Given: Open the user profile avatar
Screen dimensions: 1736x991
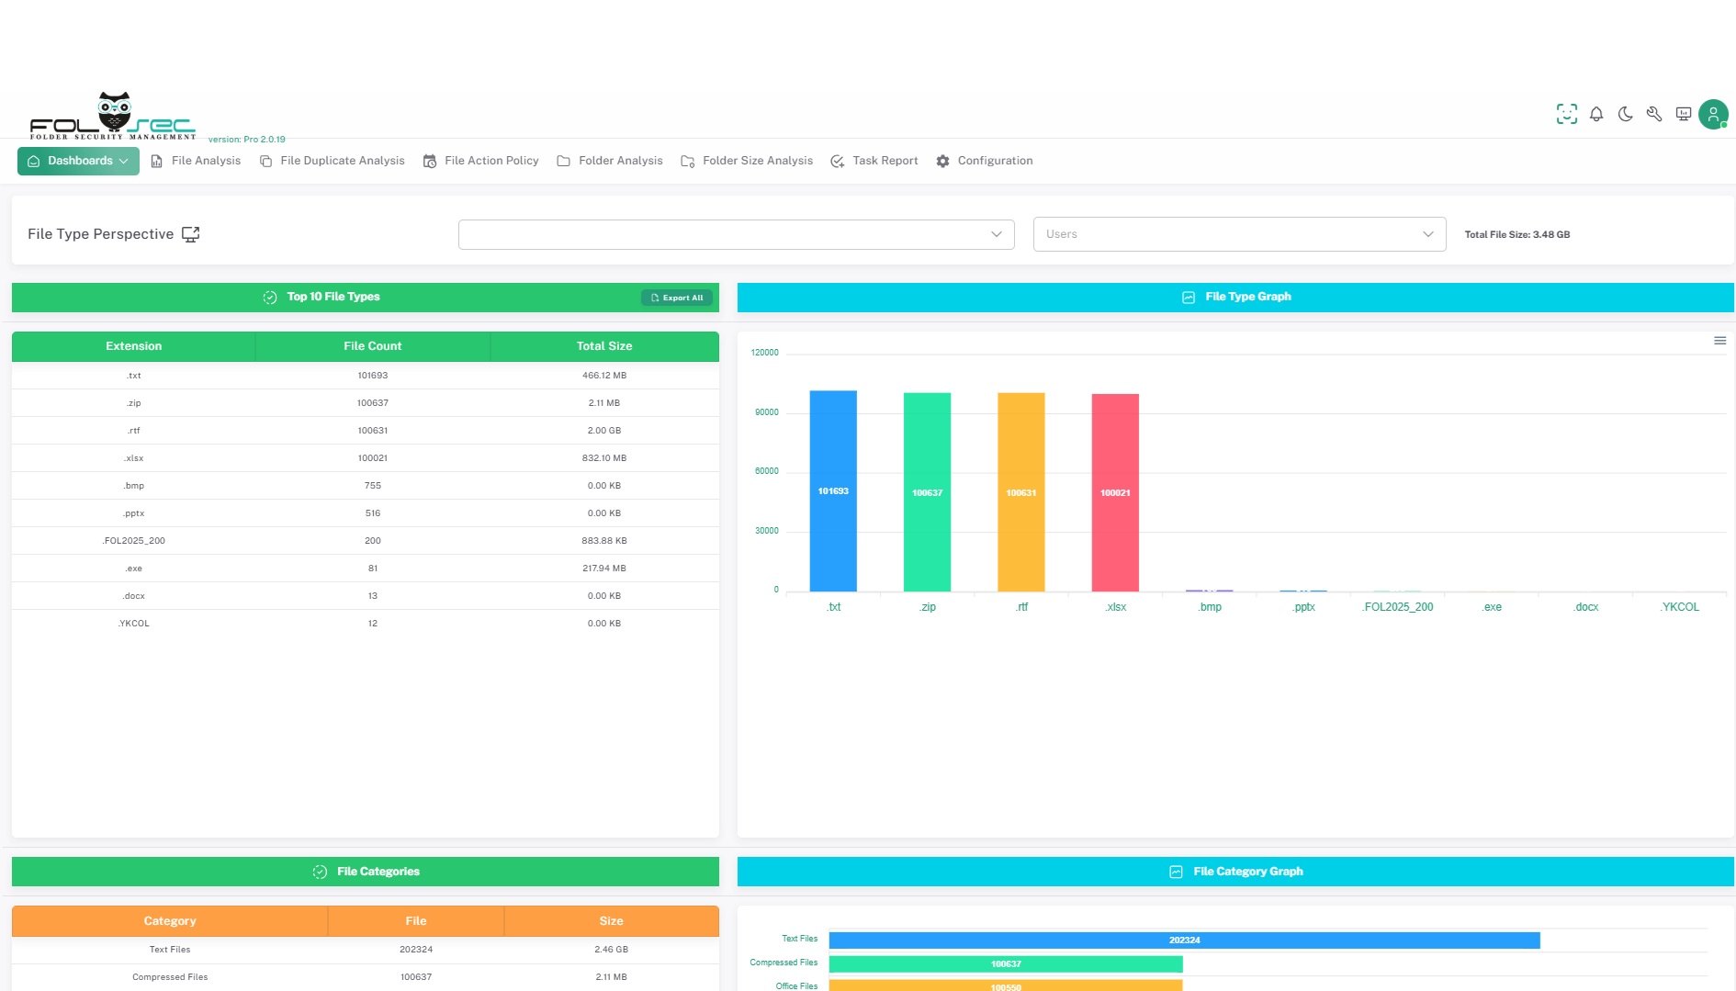Looking at the screenshot, I should point(1713,114).
